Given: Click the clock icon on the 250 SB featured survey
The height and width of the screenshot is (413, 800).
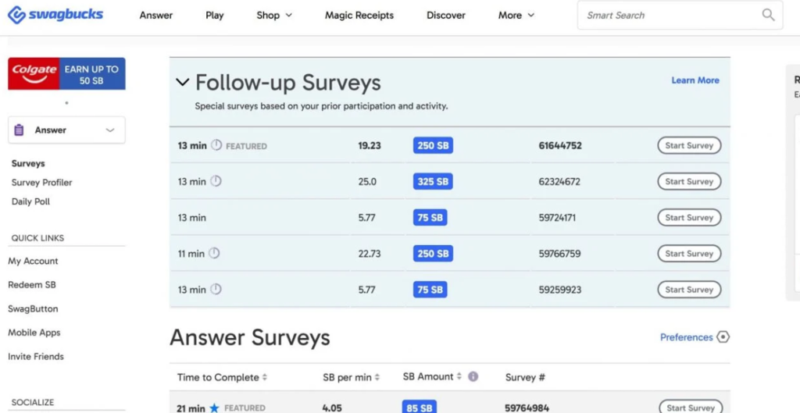Looking at the screenshot, I should pos(216,145).
